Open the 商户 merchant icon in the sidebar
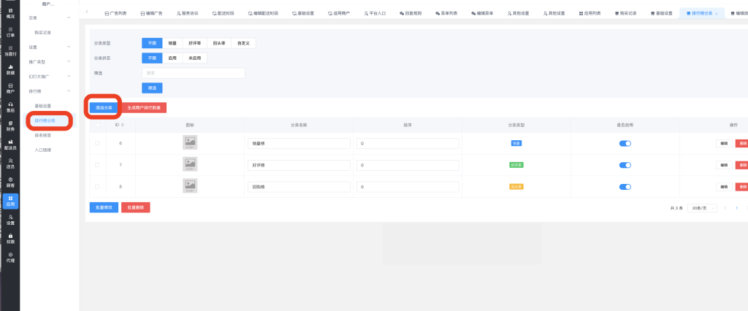The height and width of the screenshot is (311, 748). (x=9, y=88)
